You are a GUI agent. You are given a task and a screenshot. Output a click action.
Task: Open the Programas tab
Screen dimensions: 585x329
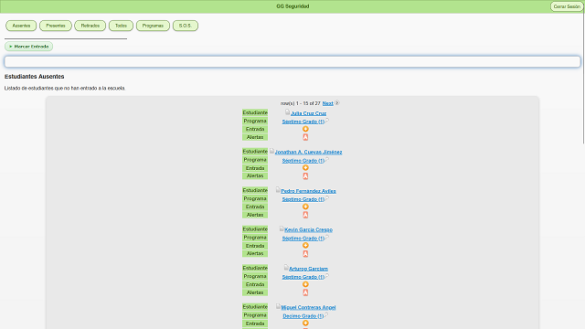153,26
